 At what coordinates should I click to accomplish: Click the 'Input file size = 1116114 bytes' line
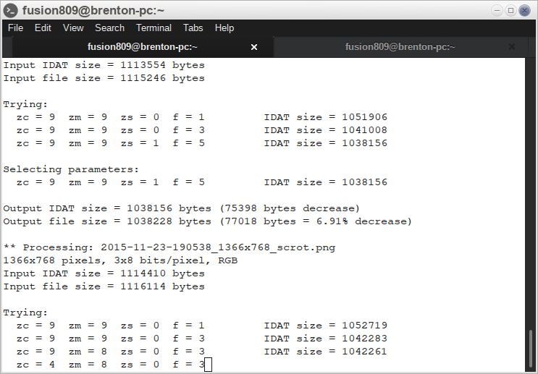coord(104,286)
